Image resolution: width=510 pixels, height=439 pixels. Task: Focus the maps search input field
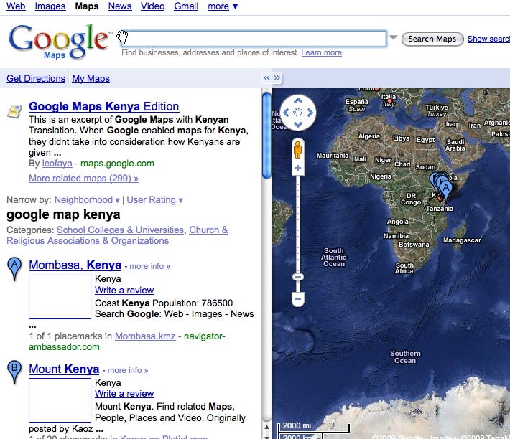coord(254,39)
